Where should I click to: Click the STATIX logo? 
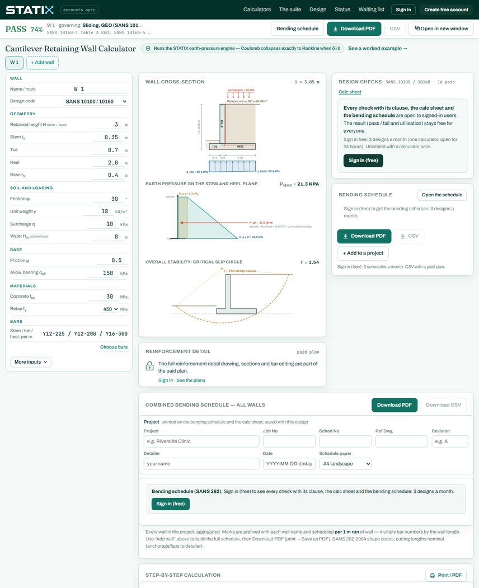pyautogui.click(x=30, y=10)
